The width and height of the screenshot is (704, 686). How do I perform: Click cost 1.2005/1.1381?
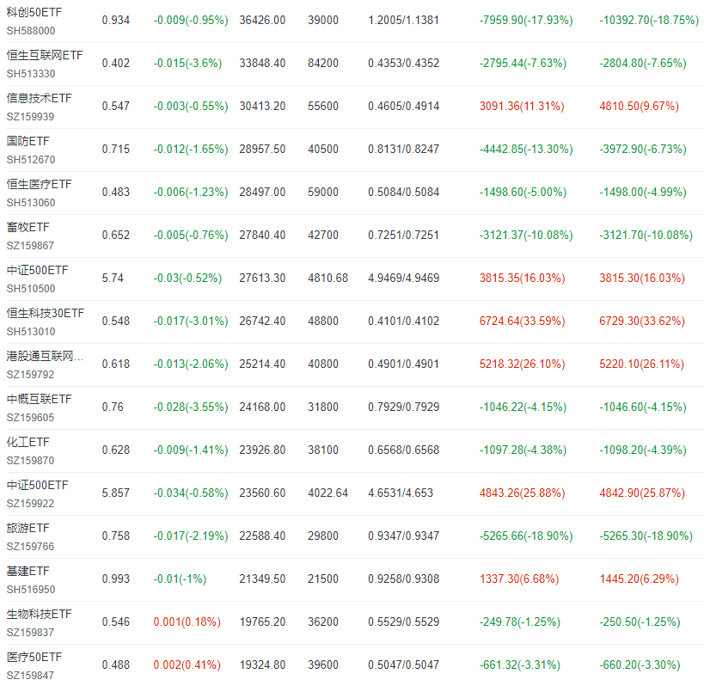[404, 21]
